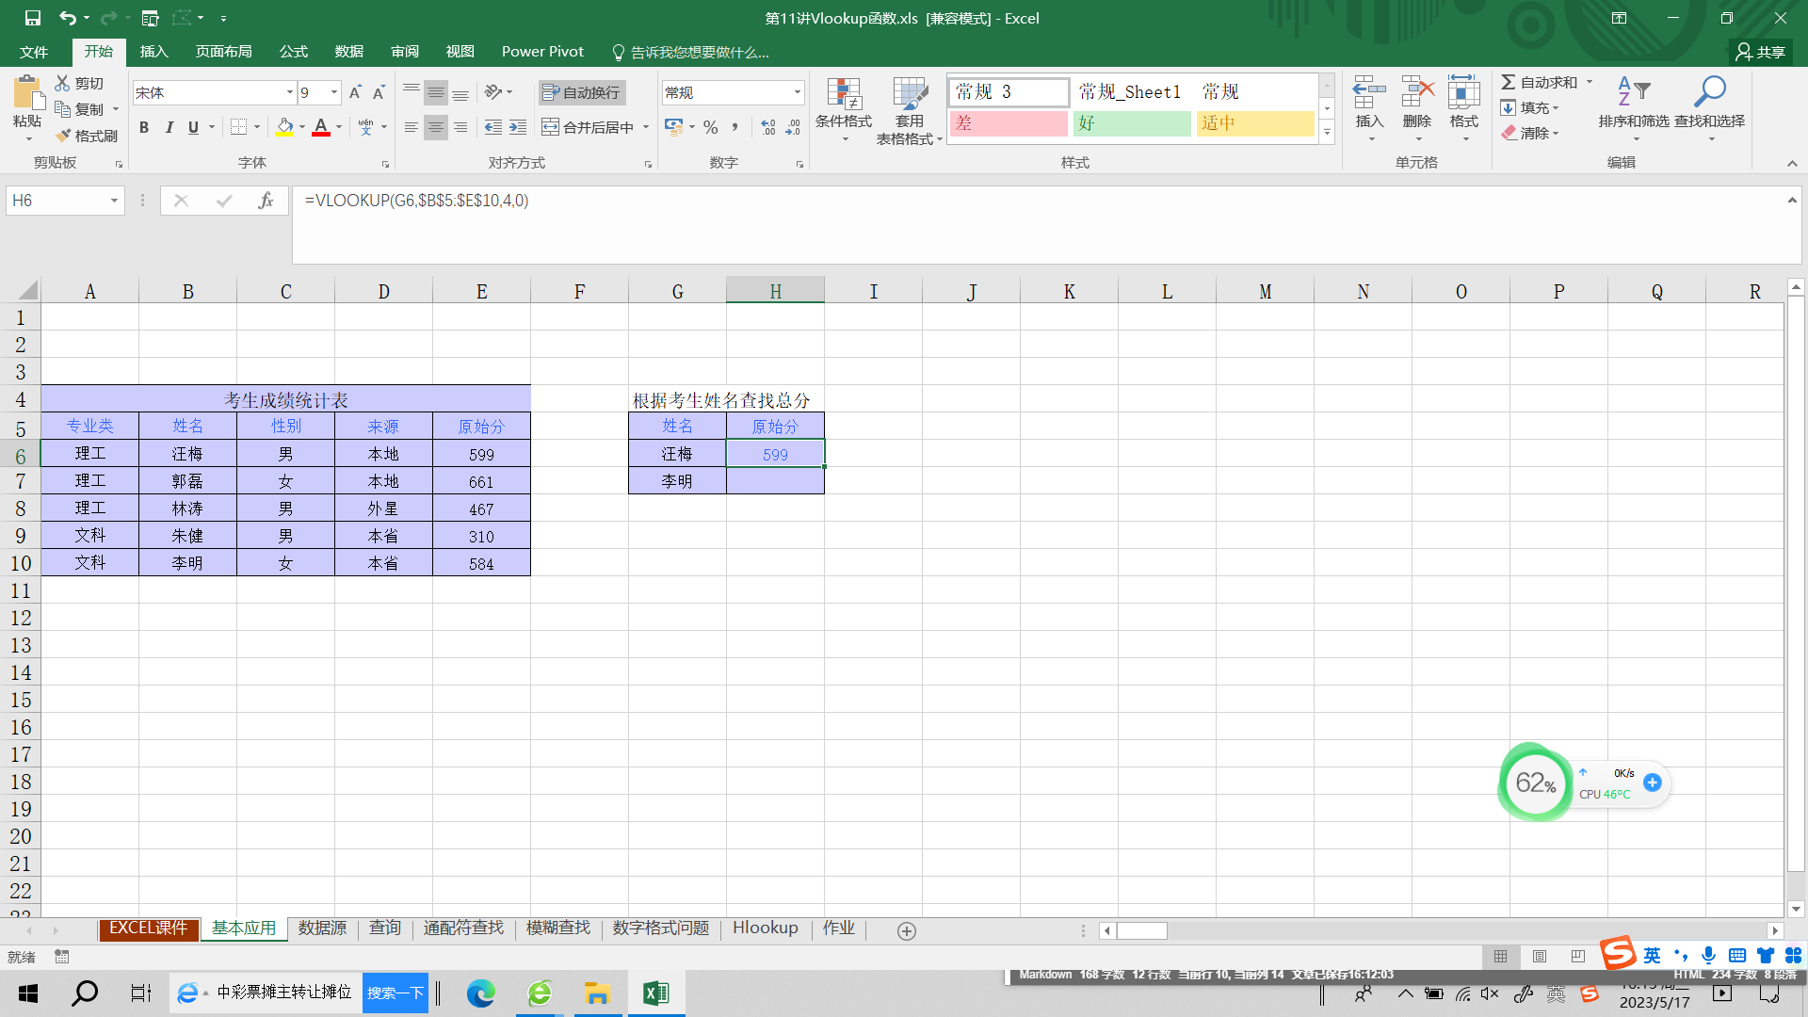Apply the 好 cell style
1808x1017 pixels.
pos(1131,123)
